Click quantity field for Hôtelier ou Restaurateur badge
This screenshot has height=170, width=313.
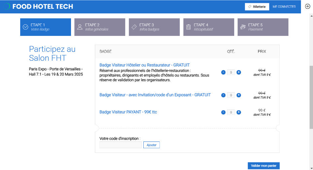pyautogui.click(x=231, y=72)
